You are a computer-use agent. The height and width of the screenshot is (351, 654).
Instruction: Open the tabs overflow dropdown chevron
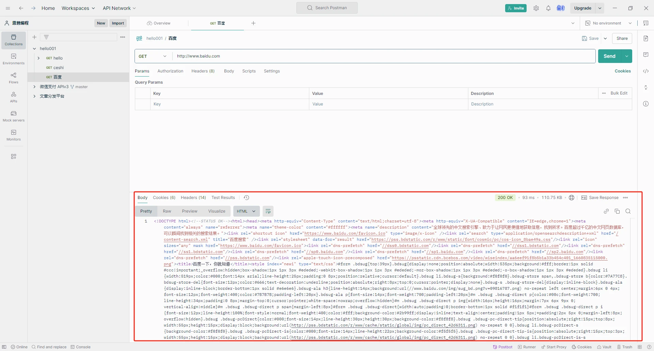573,23
